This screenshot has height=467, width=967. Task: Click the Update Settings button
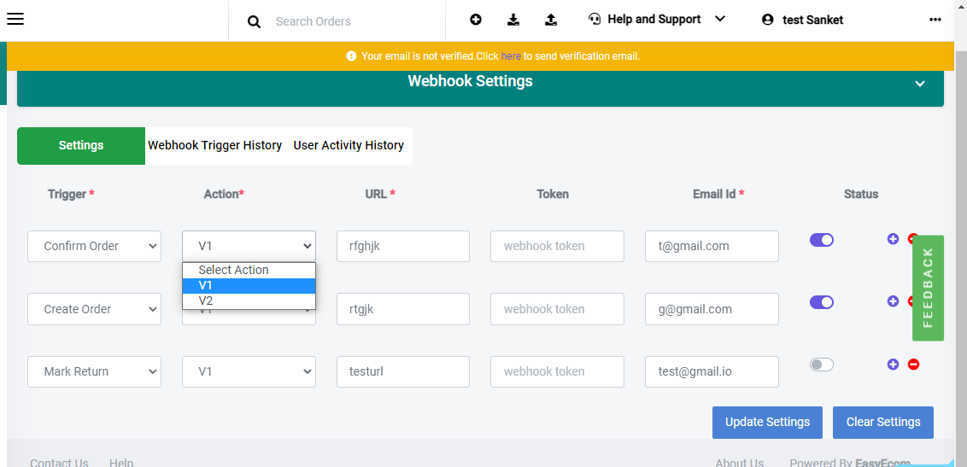point(767,422)
